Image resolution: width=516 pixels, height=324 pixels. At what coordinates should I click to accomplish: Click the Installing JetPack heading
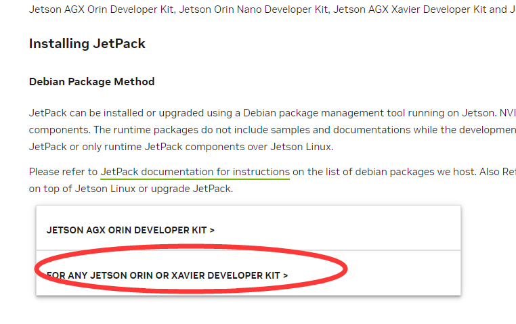(87, 44)
